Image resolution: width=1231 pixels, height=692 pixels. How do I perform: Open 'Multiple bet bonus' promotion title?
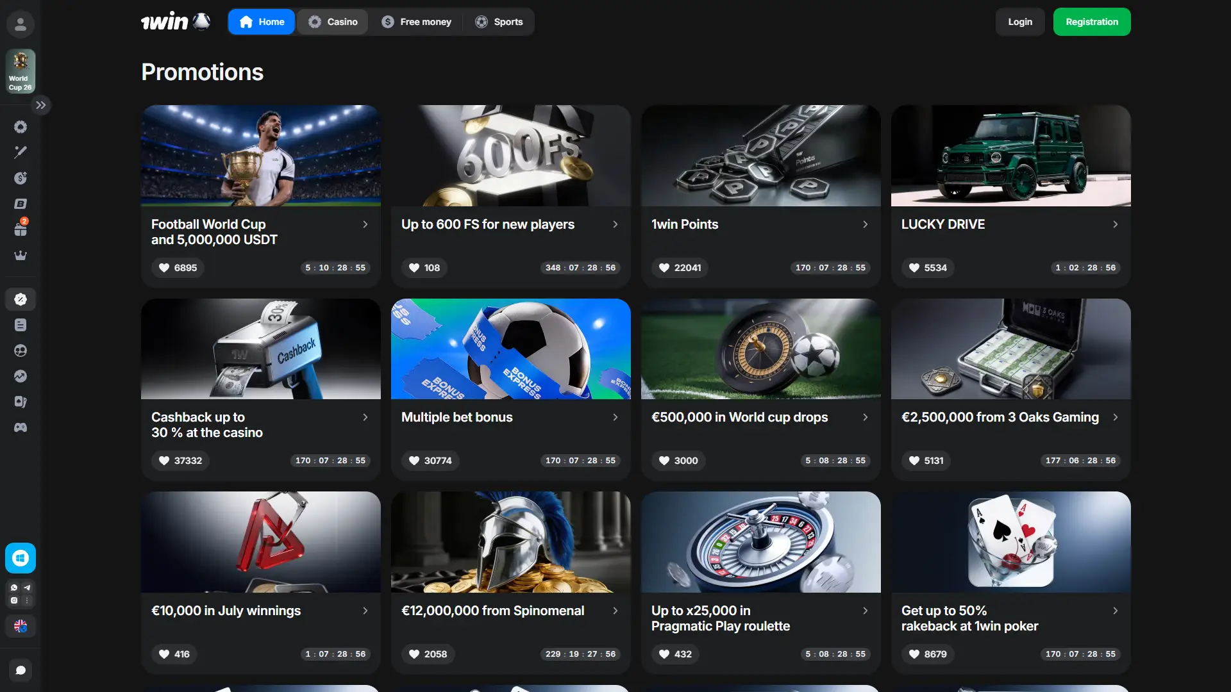[x=457, y=417]
